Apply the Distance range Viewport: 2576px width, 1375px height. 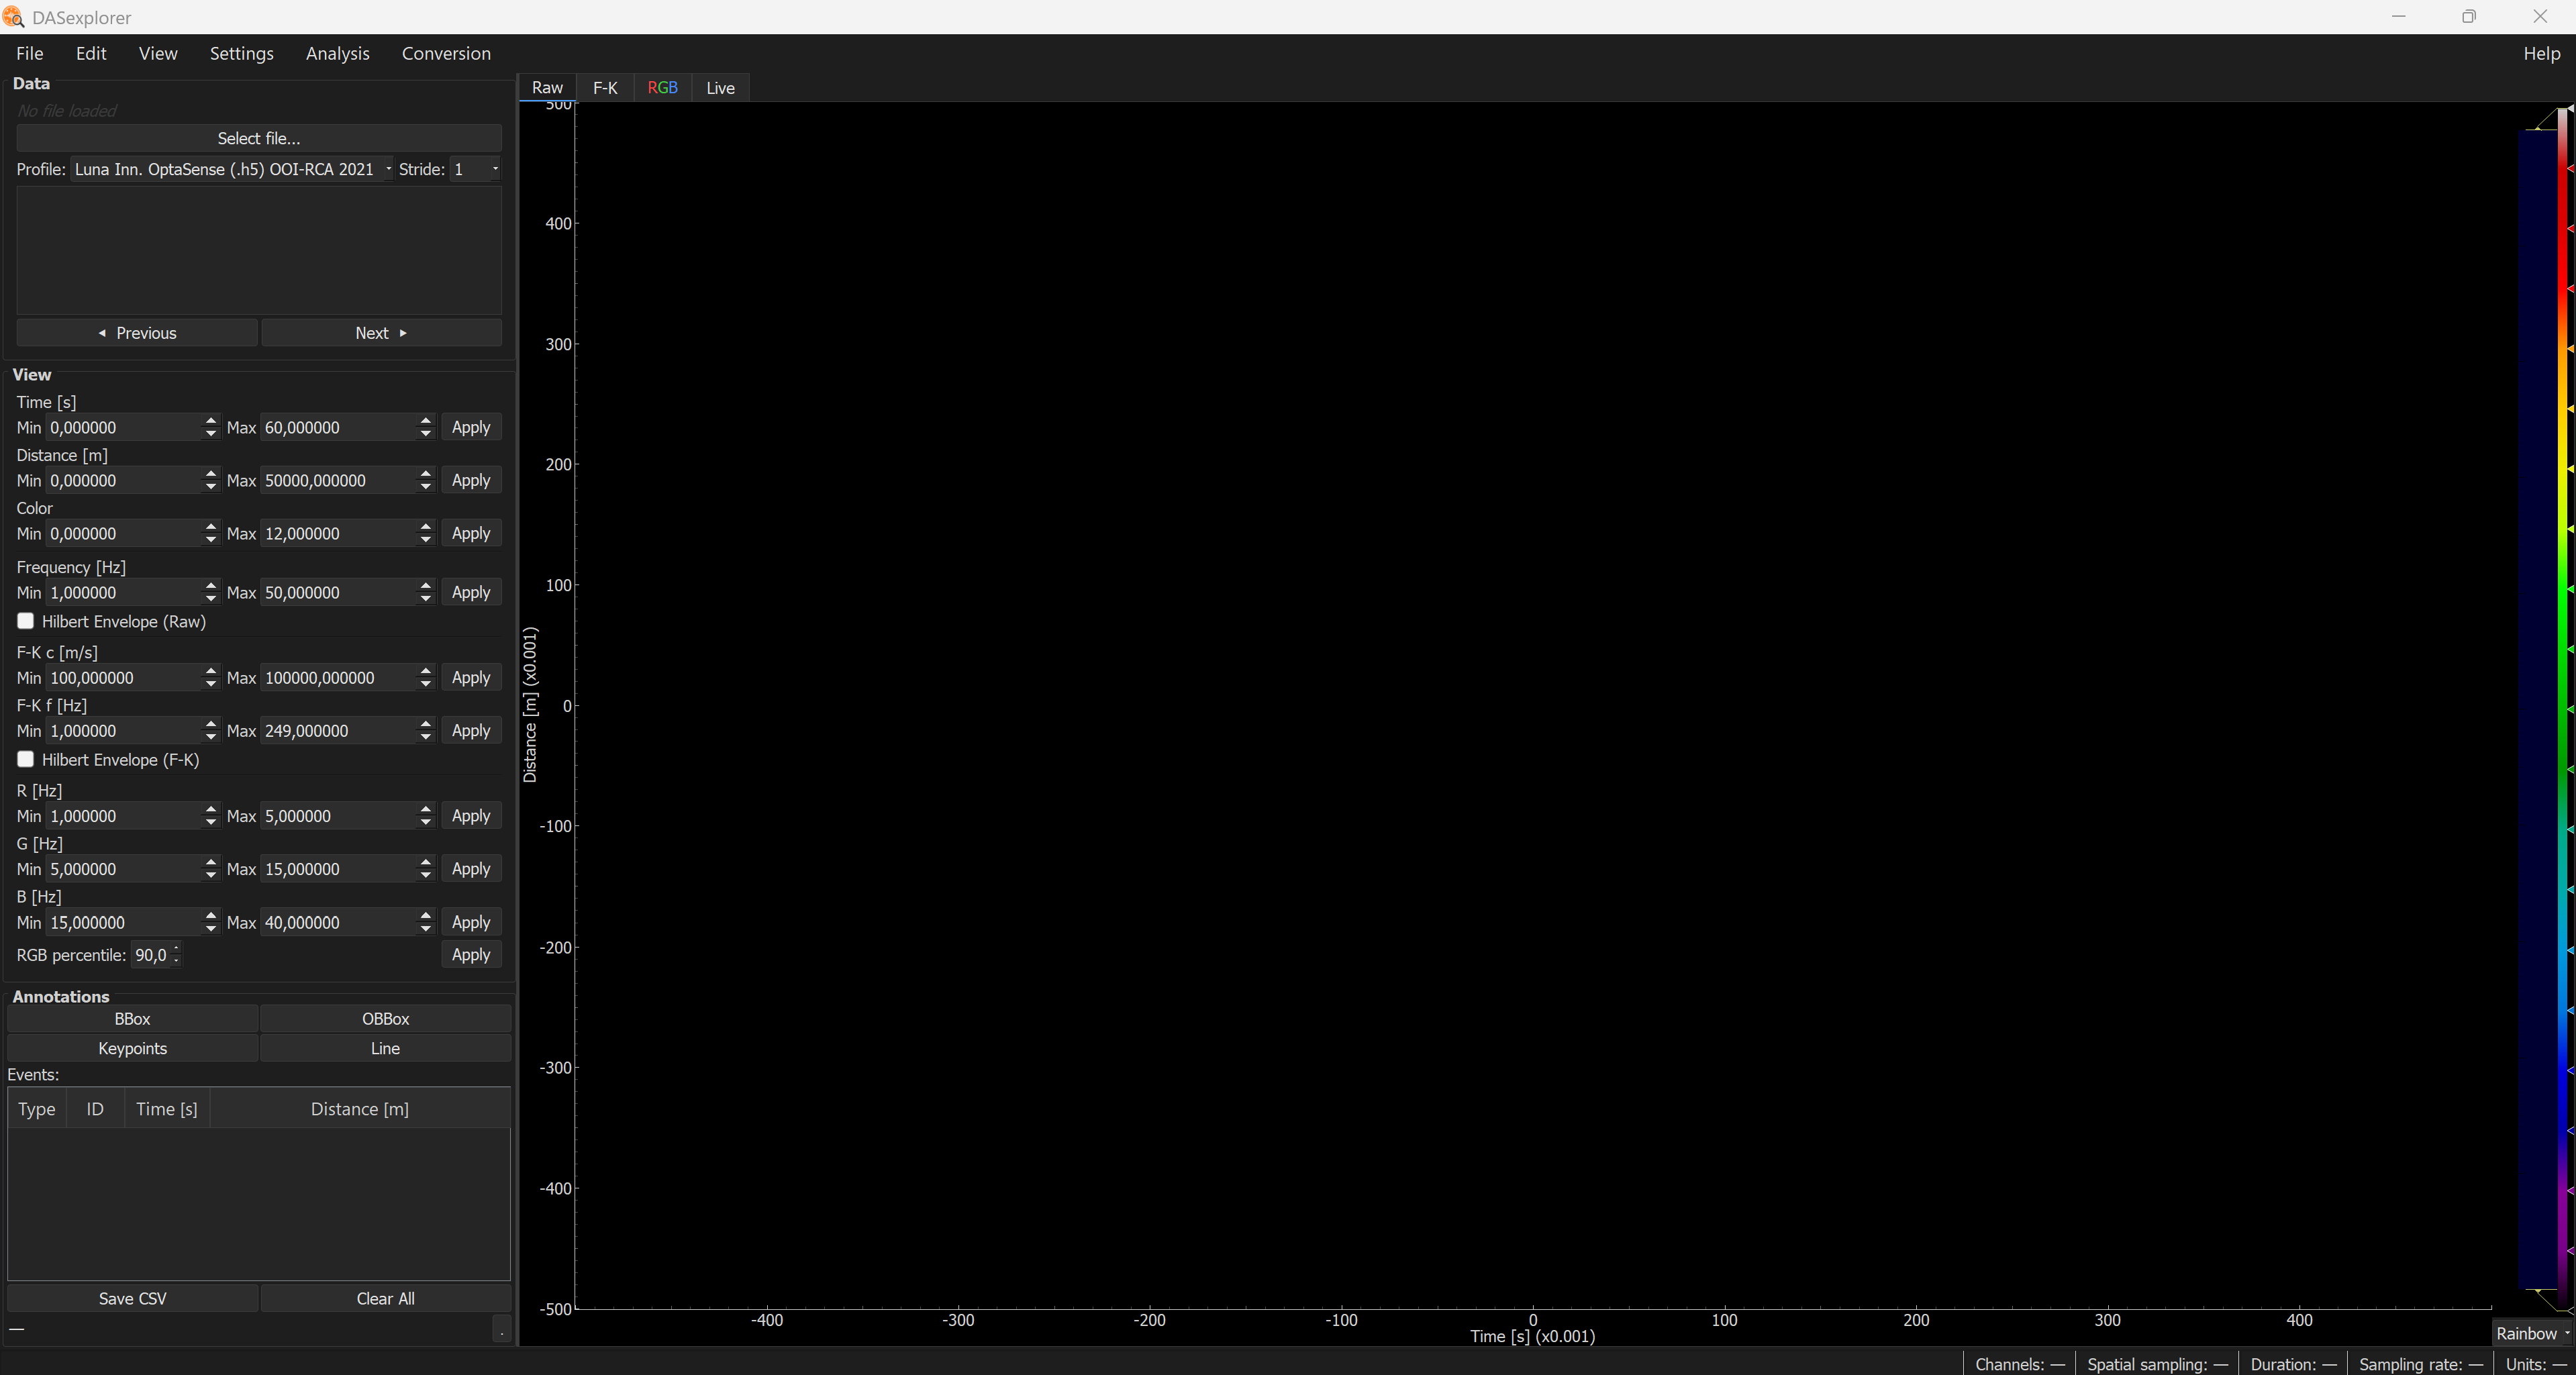click(471, 481)
